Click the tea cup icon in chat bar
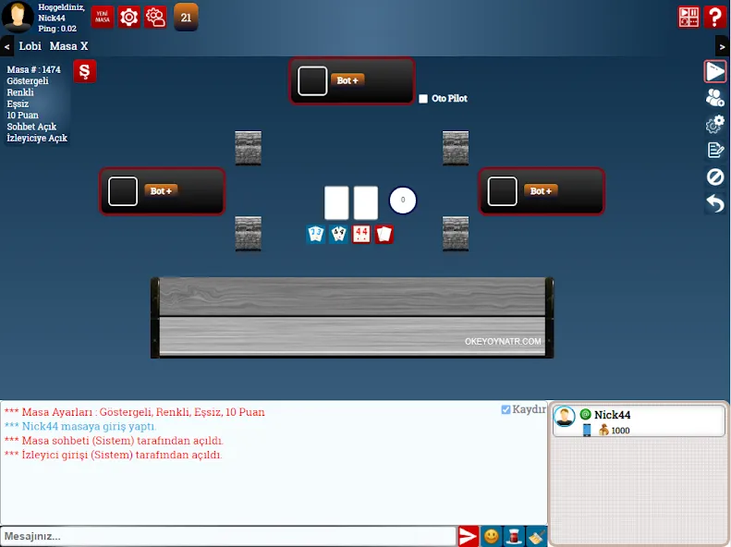Screen dimensions: 731x547 pyautogui.click(x=514, y=536)
